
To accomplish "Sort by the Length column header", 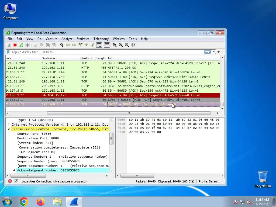I will click(x=101, y=58).
